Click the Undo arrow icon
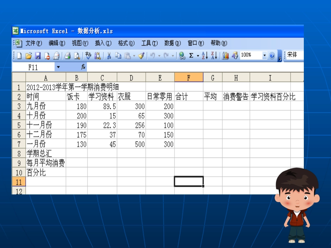Viewport: 331px width, 248px height. [152, 56]
